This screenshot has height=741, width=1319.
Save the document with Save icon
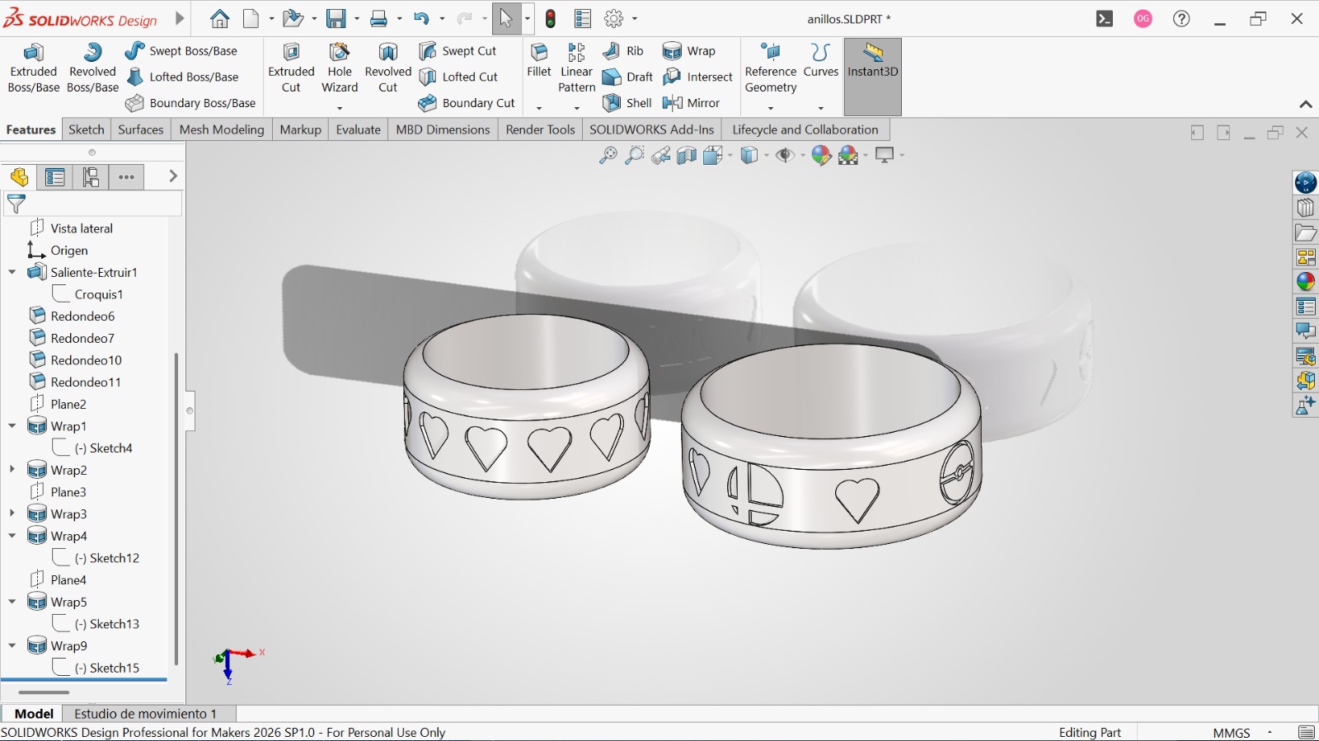click(x=336, y=18)
